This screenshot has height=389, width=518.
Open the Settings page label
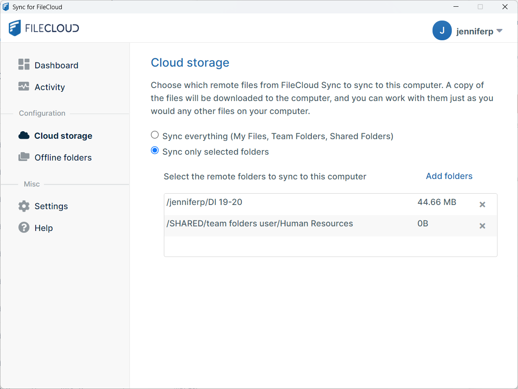[51, 206]
